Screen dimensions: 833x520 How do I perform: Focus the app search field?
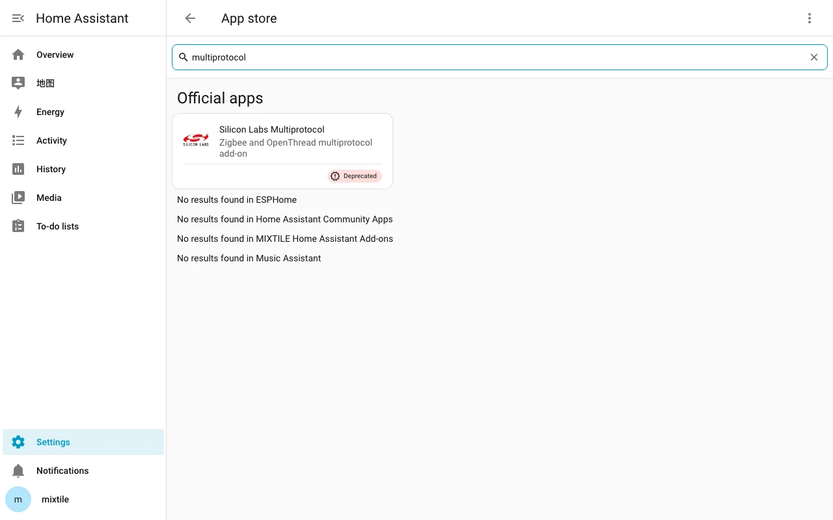click(x=500, y=57)
